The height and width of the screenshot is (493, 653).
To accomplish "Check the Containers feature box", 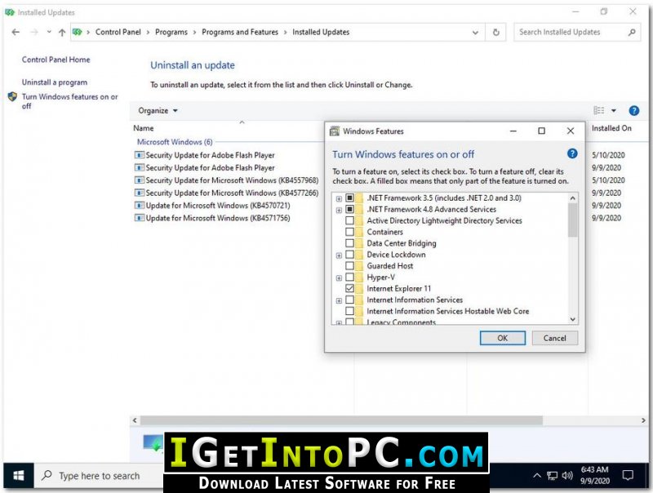I will pos(350,232).
